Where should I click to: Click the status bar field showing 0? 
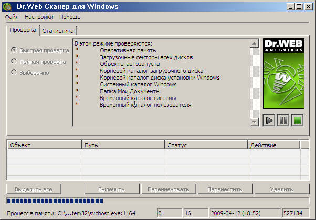point(170,213)
